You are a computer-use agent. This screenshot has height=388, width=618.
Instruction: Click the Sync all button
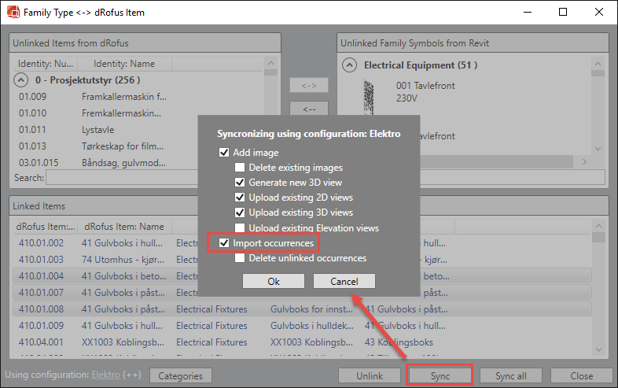pyautogui.click(x=510, y=375)
